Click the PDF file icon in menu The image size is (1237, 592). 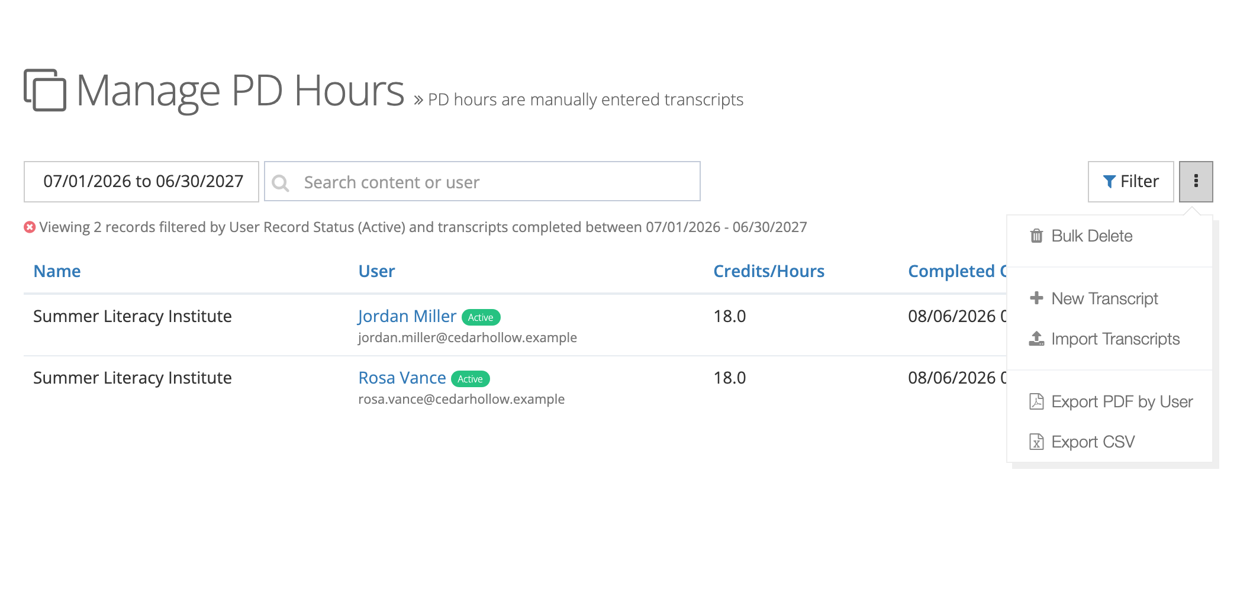[1036, 401]
